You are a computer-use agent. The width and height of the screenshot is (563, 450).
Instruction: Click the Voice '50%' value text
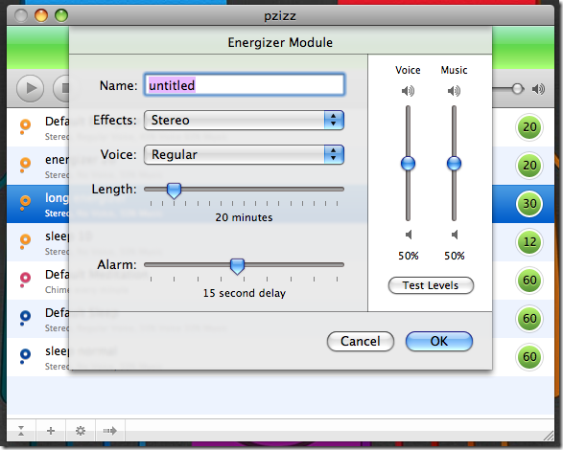409,256
